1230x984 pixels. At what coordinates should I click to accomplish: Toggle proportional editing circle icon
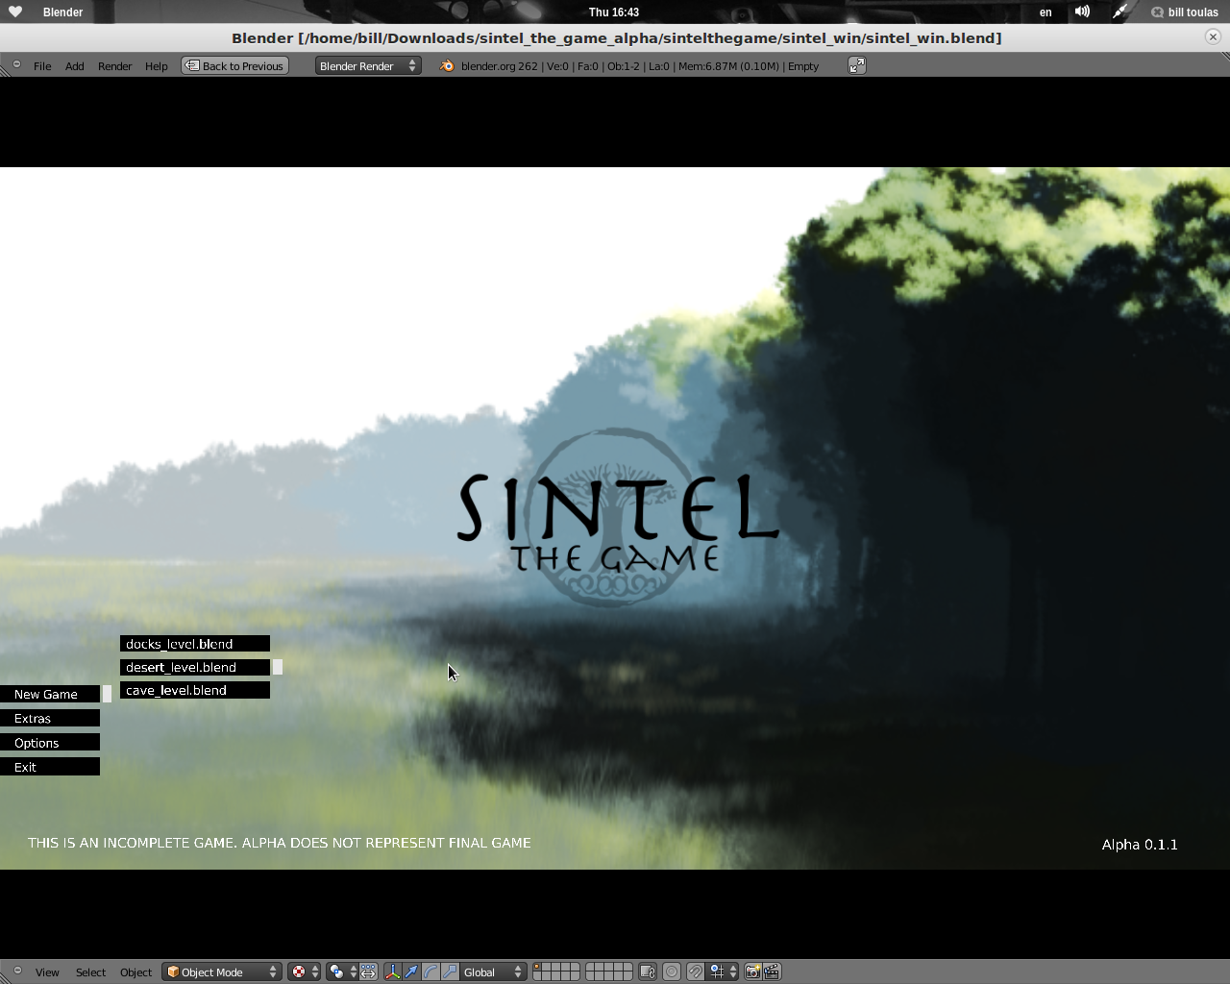(x=672, y=972)
